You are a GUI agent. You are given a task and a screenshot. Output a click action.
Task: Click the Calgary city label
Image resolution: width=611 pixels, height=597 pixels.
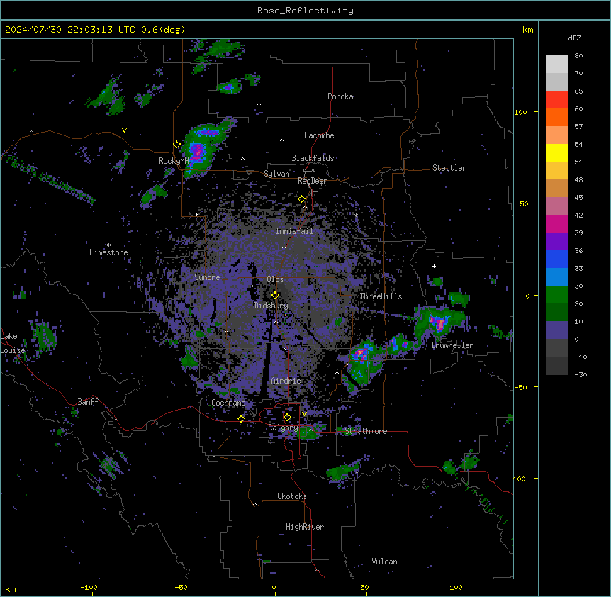(283, 428)
